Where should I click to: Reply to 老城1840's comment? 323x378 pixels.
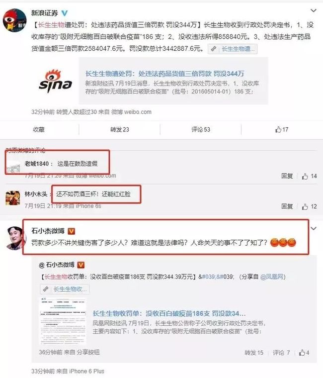(287, 176)
